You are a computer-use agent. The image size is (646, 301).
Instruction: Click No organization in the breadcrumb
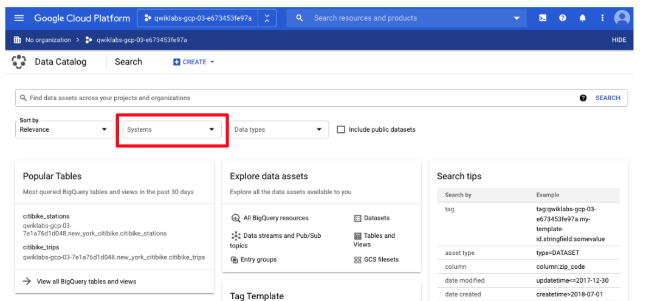click(48, 40)
